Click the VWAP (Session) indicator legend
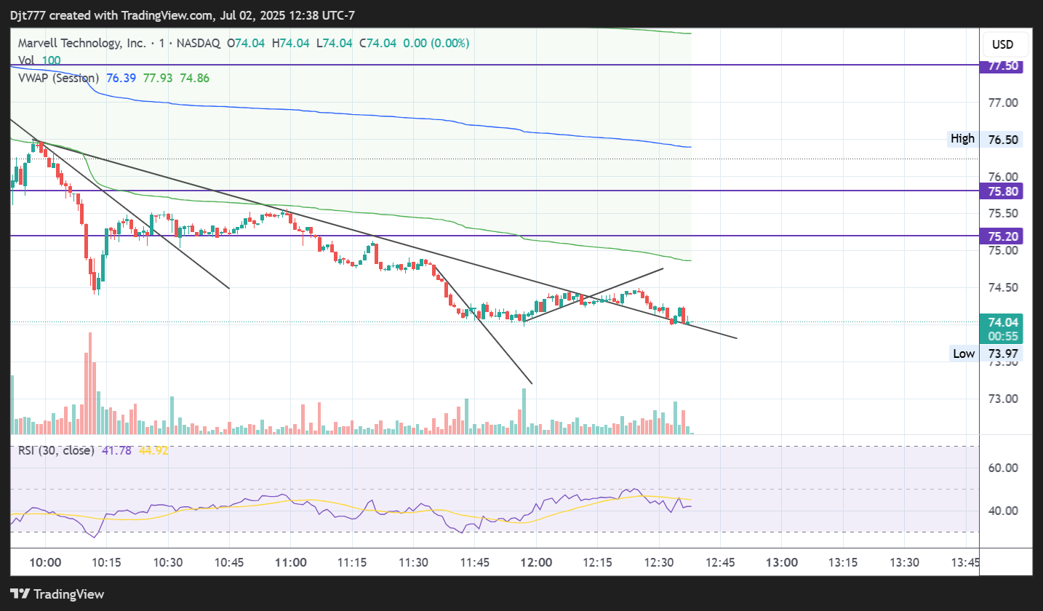Image resolution: width=1043 pixels, height=611 pixels. (x=59, y=78)
